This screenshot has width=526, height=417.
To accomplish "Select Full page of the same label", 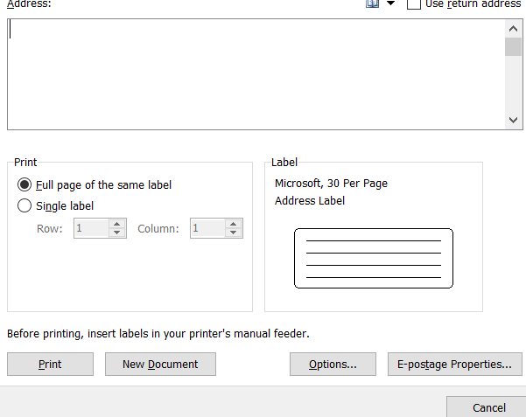I will (25, 184).
